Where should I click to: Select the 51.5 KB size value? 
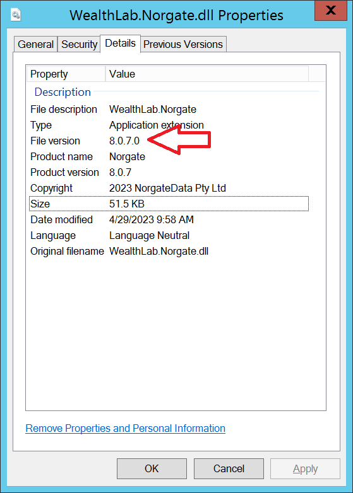pyautogui.click(x=127, y=204)
